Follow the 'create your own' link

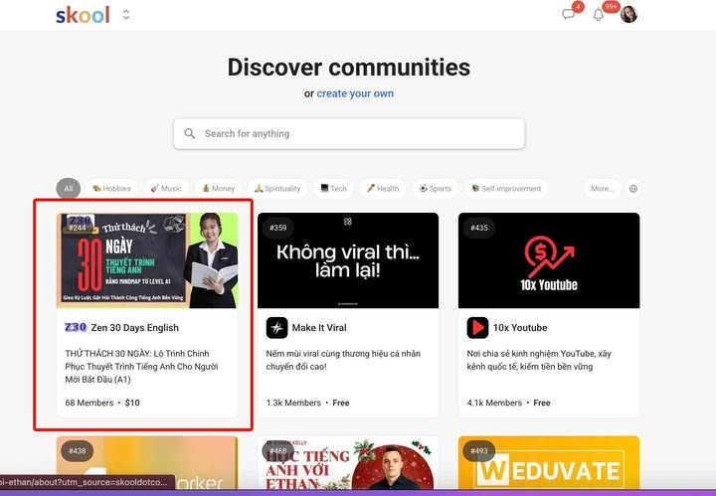(355, 93)
